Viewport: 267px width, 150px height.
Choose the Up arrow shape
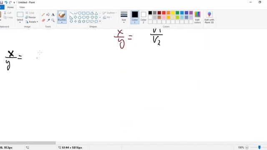point(96,17)
